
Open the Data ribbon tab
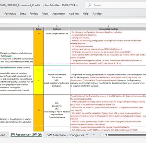23,14
